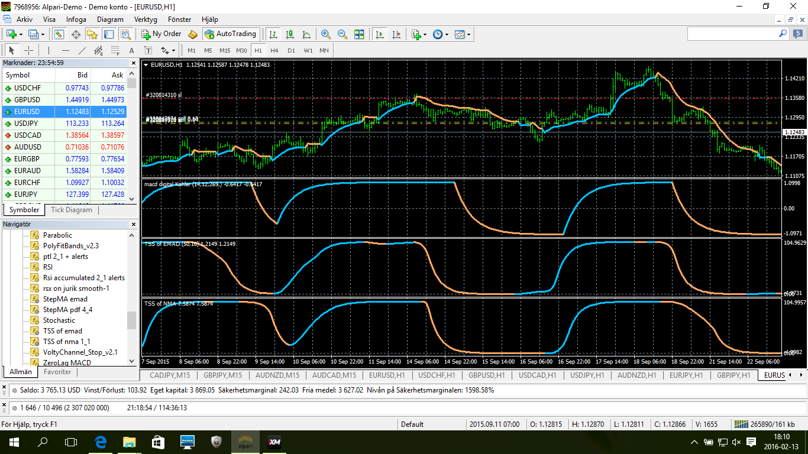This screenshot has height=454, width=808.
Task: Select the Text 'A' drawing tool
Action: tap(131, 50)
